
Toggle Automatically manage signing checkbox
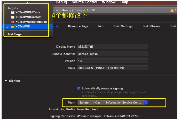(x=79, y=88)
